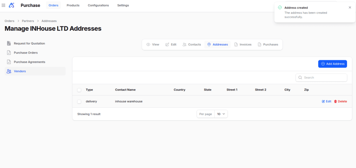Open the Per page dropdown showing 10

[x=221, y=114]
